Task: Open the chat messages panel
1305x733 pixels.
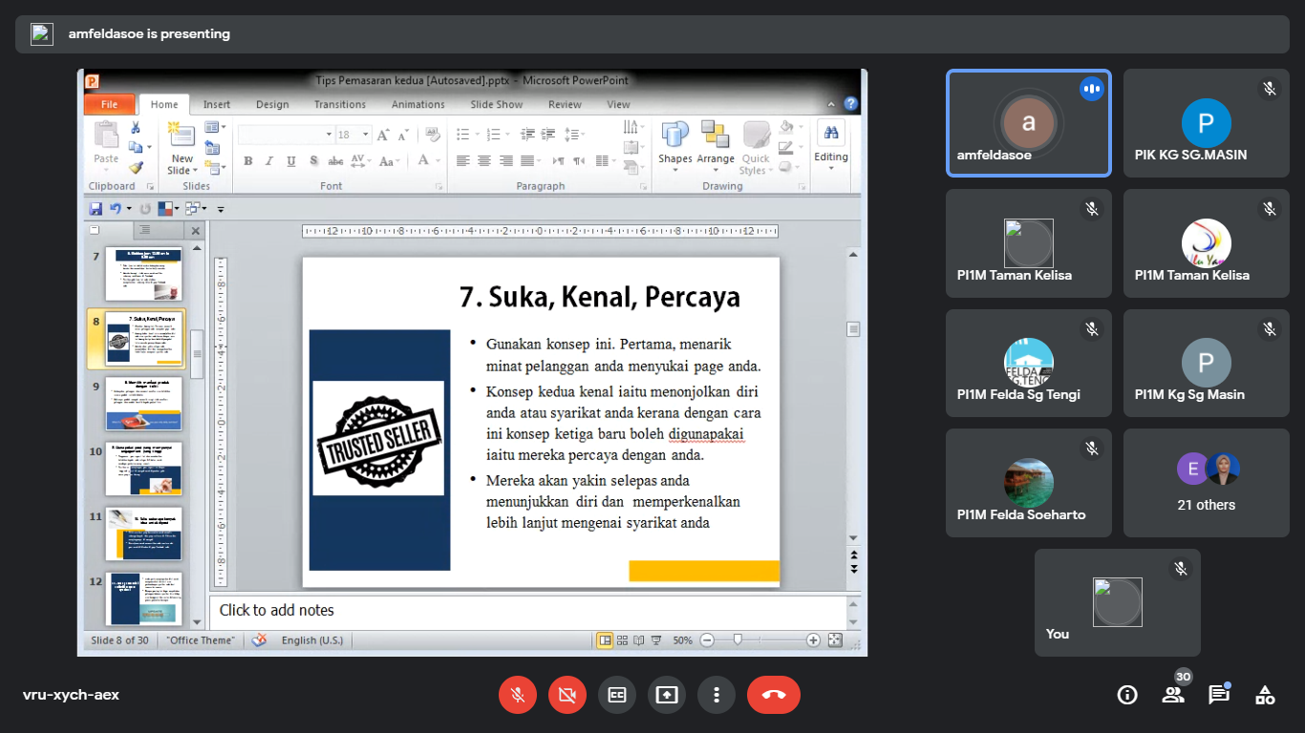Action: pos(1219,695)
